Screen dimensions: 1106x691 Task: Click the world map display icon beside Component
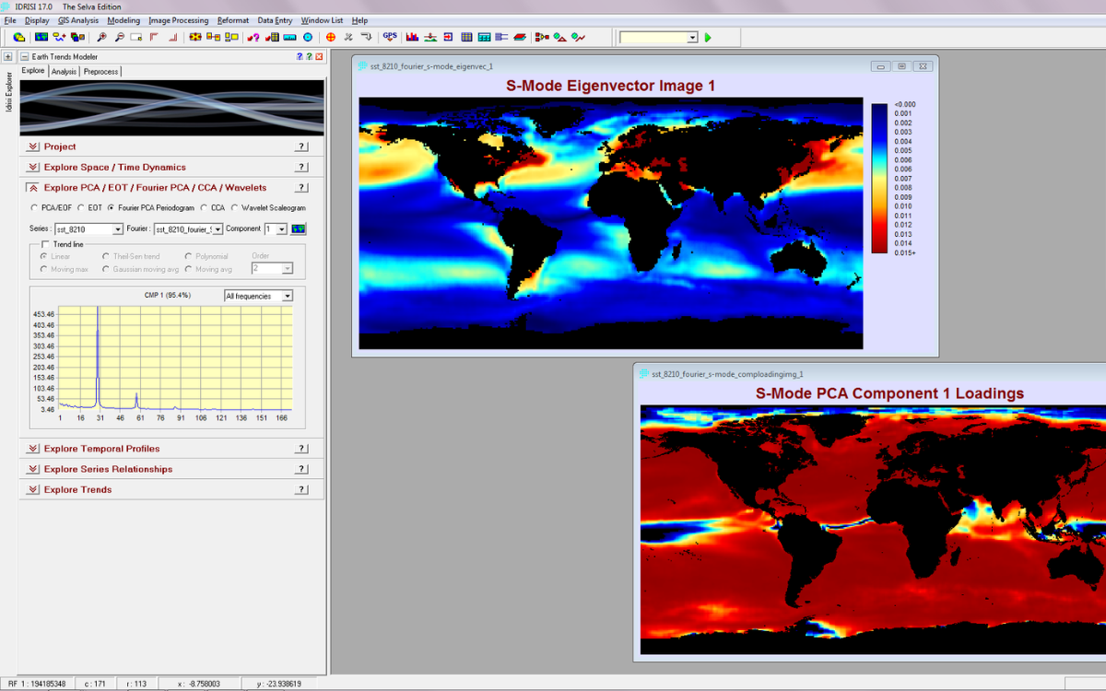(299, 229)
